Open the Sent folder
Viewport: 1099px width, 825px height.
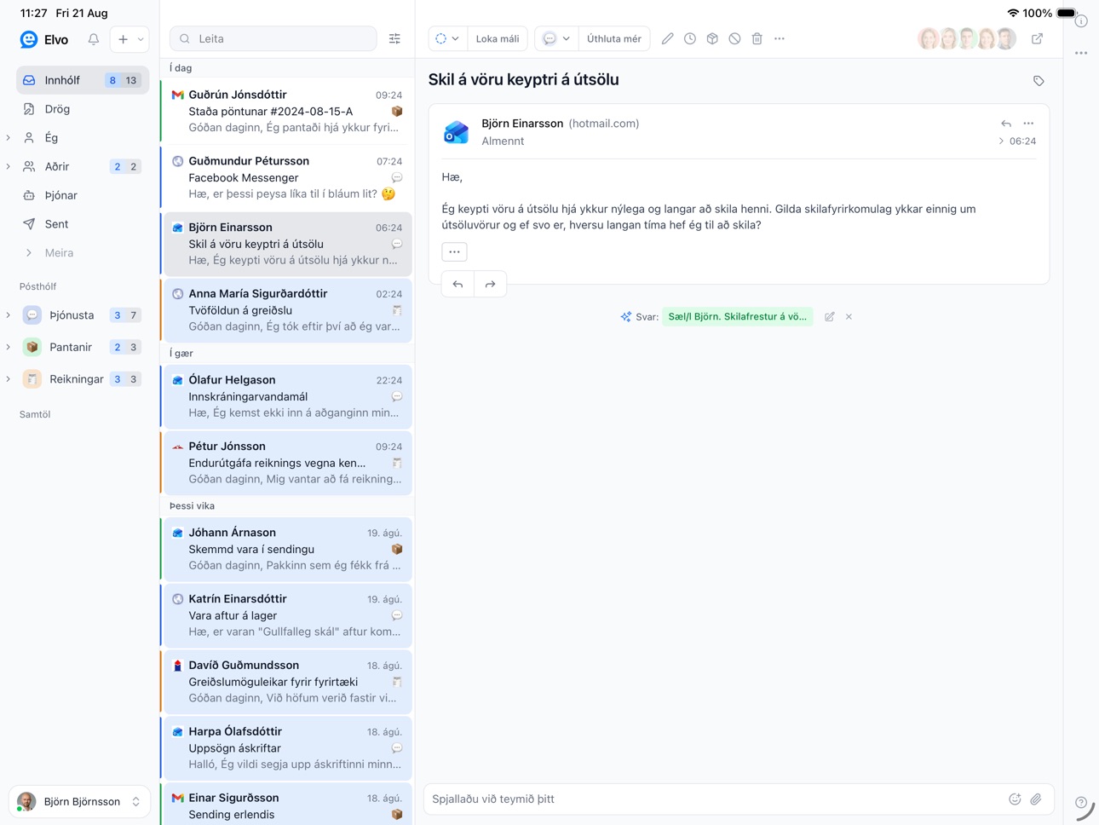[x=83, y=224]
